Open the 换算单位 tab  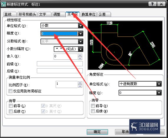tap(88, 14)
